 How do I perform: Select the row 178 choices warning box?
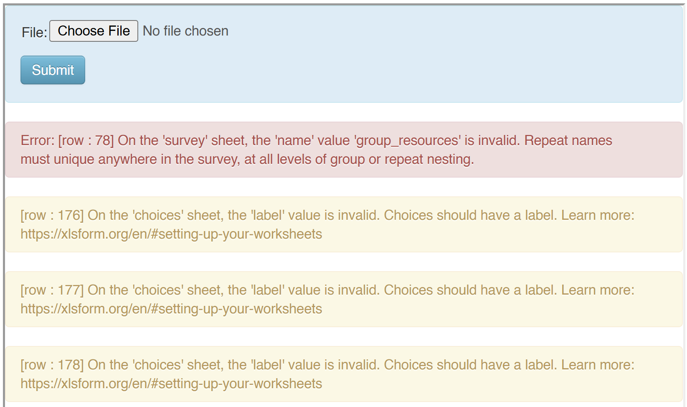tap(344, 374)
